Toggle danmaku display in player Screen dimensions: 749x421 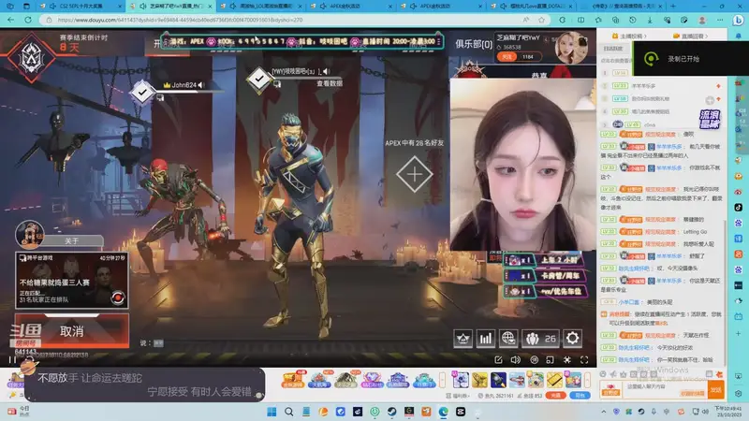coord(534,360)
